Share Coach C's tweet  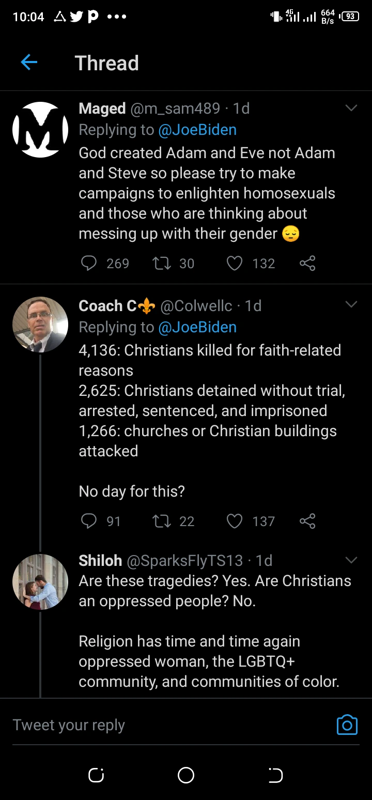307,521
